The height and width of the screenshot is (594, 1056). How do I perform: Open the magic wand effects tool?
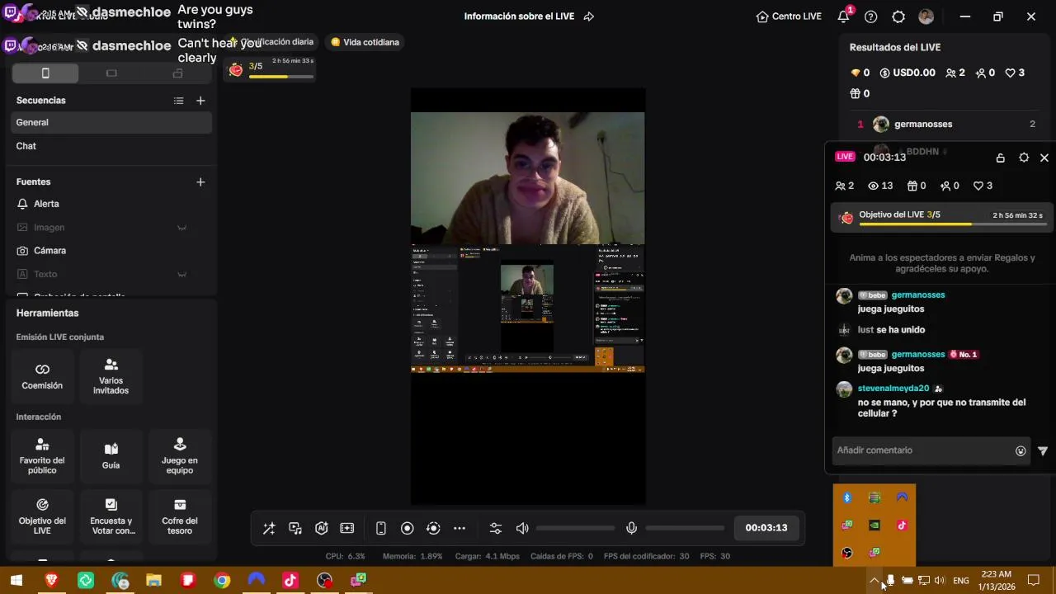(x=269, y=528)
